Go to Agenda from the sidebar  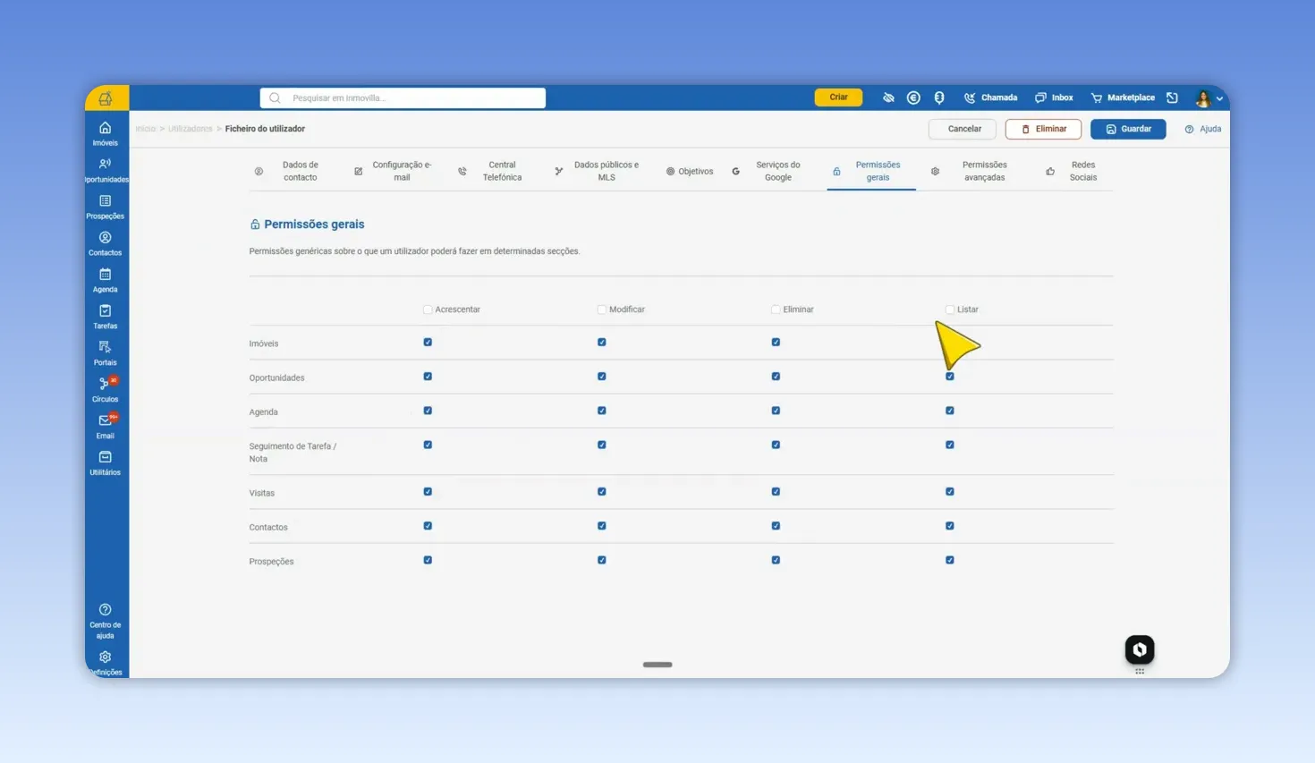click(x=105, y=280)
